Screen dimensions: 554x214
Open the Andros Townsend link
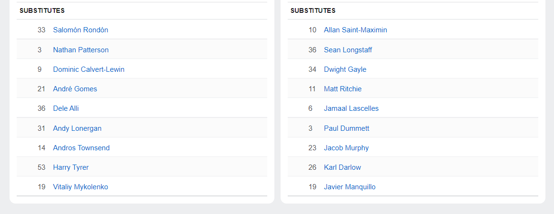pos(81,148)
